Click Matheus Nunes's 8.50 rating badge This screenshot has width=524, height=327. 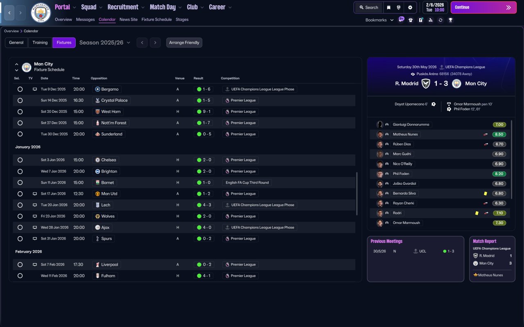pyautogui.click(x=499, y=134)
